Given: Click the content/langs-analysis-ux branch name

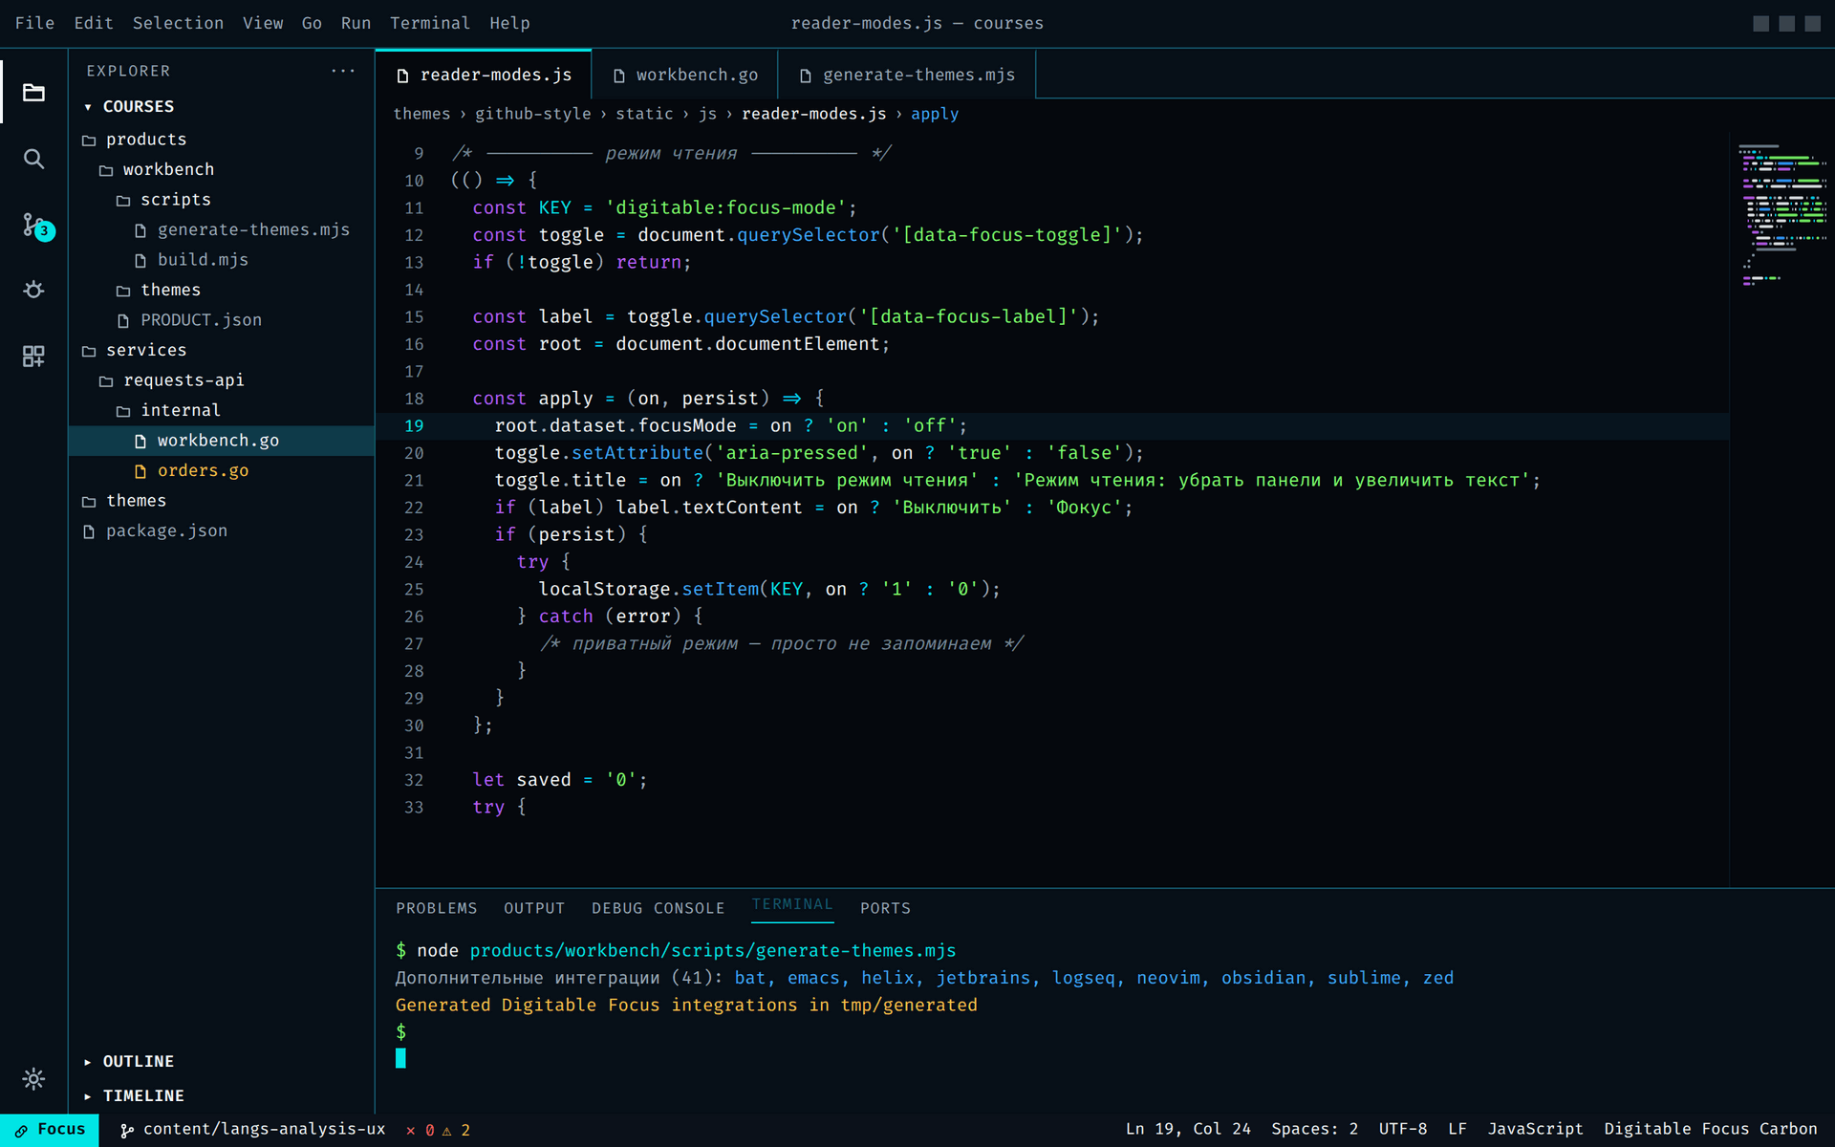Looking at the screenshot, I should click(265, 1130).
